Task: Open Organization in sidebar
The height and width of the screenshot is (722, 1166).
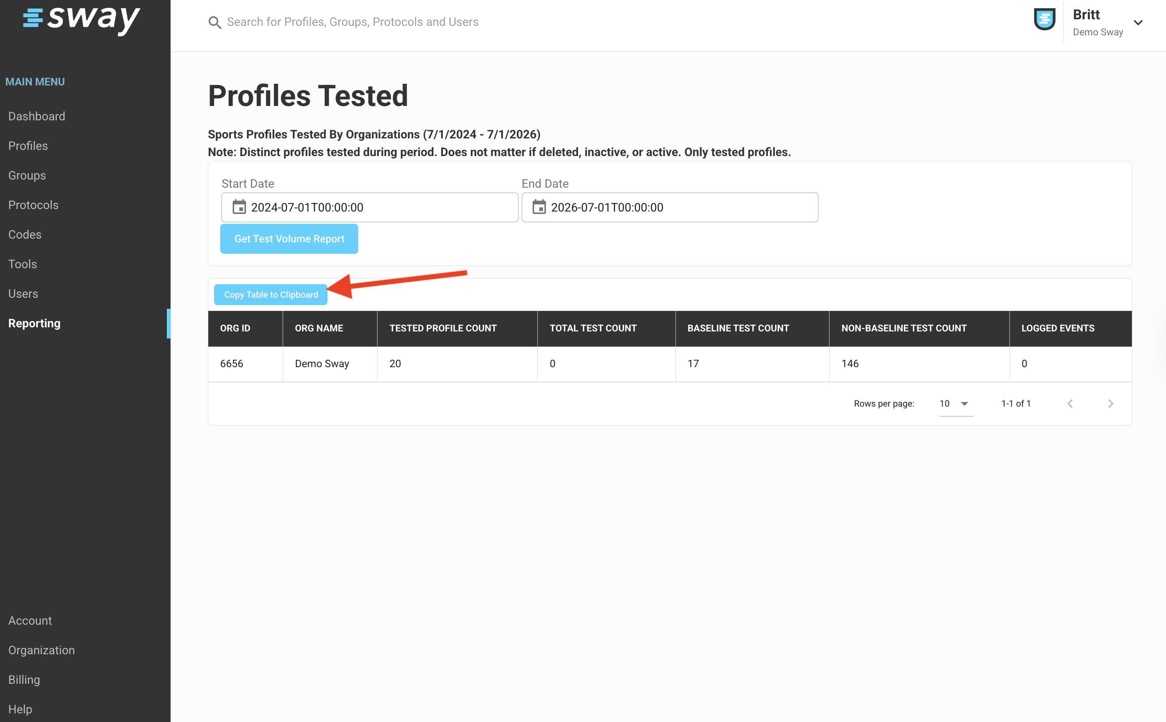Action: click(41, 650)
